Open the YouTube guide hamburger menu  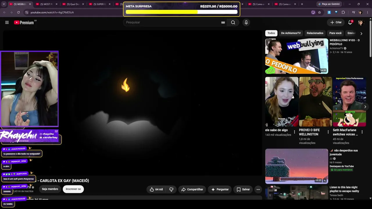[7, 22]
